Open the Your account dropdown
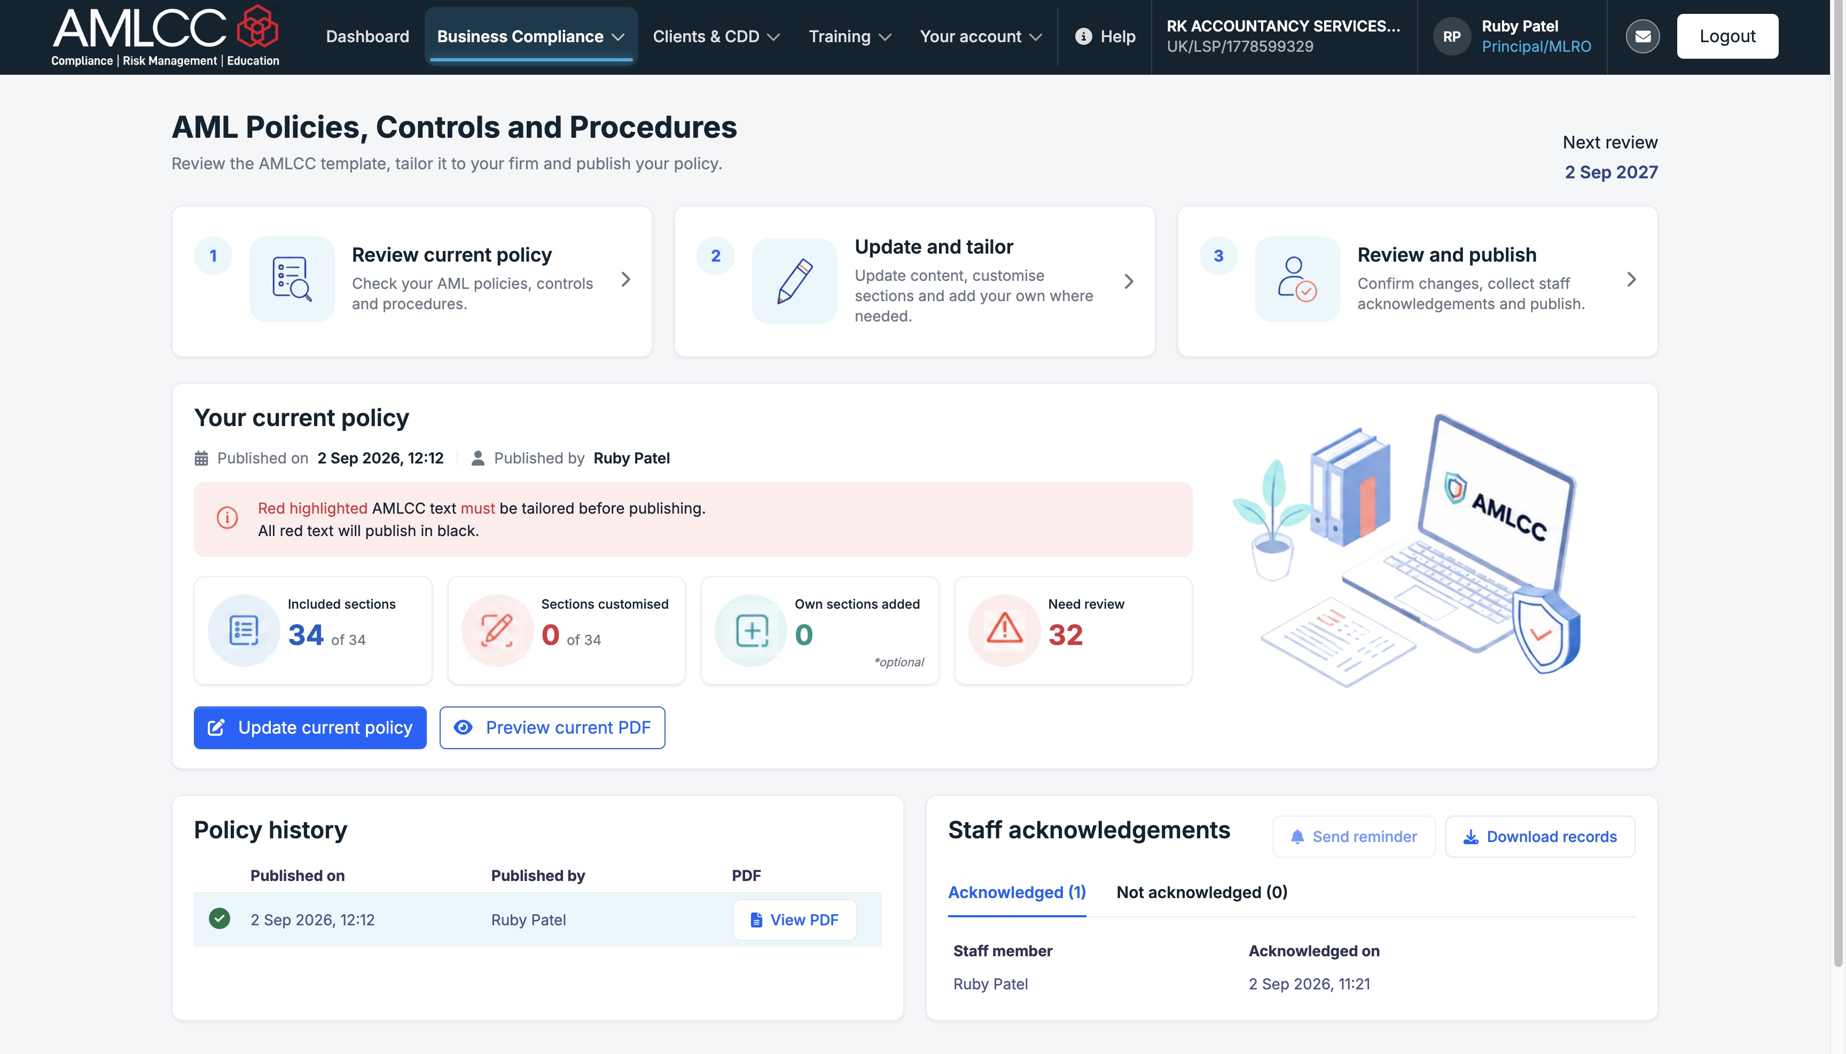The height and width of the screenshot is (1054, 1846). tap(981, 36)
